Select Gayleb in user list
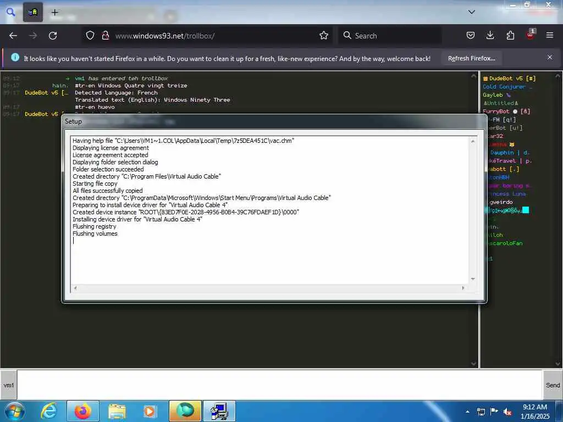The image size is (563, 422). coord(497,95)
